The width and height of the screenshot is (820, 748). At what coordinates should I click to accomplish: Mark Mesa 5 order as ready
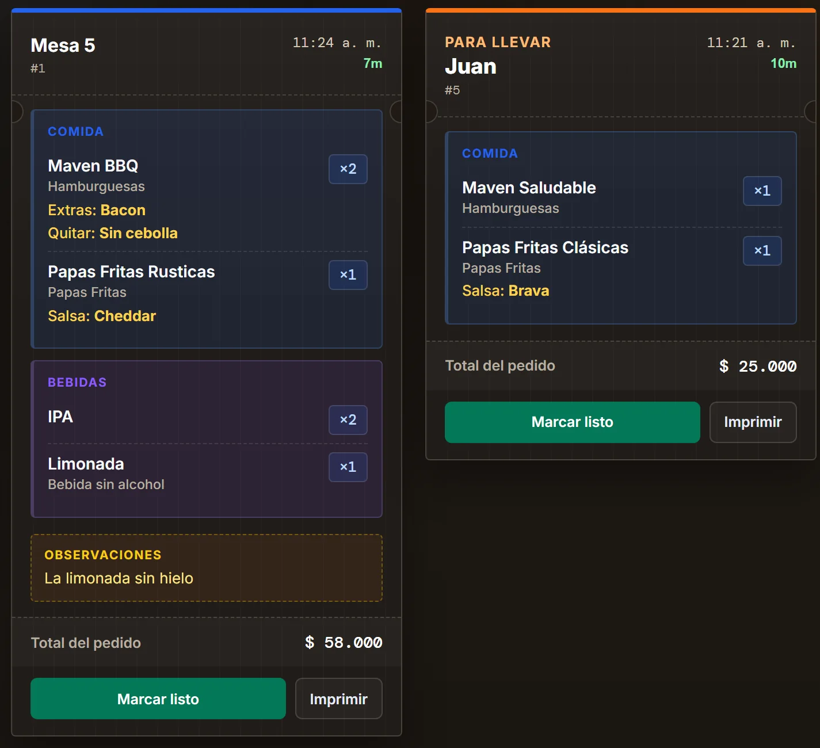tap(158, 699)
